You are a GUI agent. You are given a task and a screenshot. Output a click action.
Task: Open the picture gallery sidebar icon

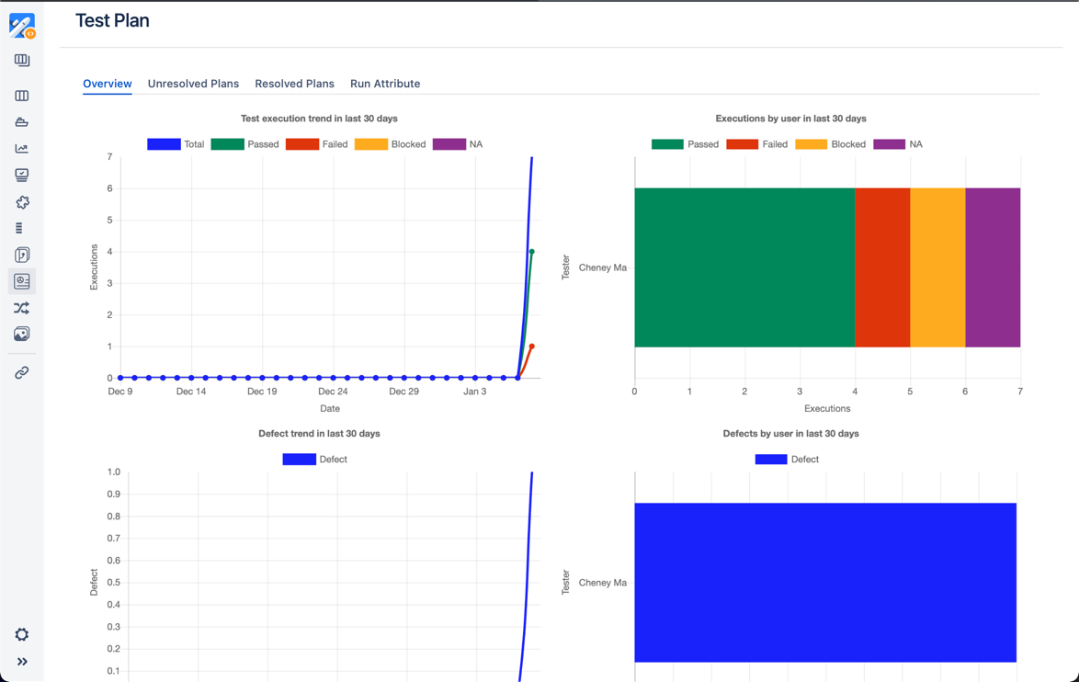click(x=22, y=335)
